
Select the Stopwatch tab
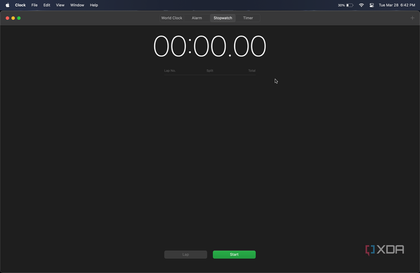point(223,18)
